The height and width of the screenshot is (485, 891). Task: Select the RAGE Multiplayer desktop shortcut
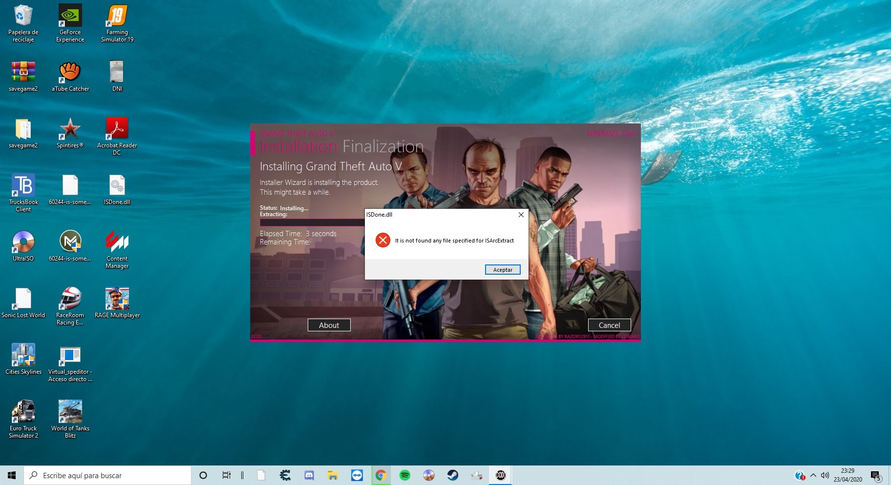point(117,303)
